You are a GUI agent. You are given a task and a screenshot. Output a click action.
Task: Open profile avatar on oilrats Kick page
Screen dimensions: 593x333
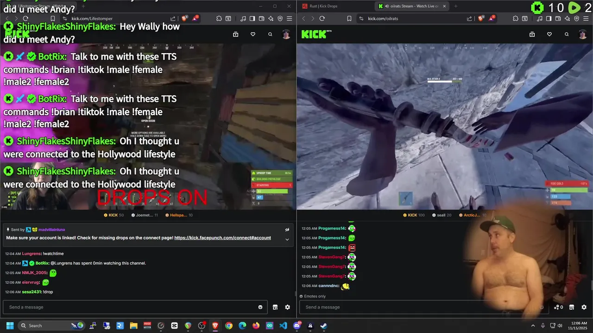point(583,34)
